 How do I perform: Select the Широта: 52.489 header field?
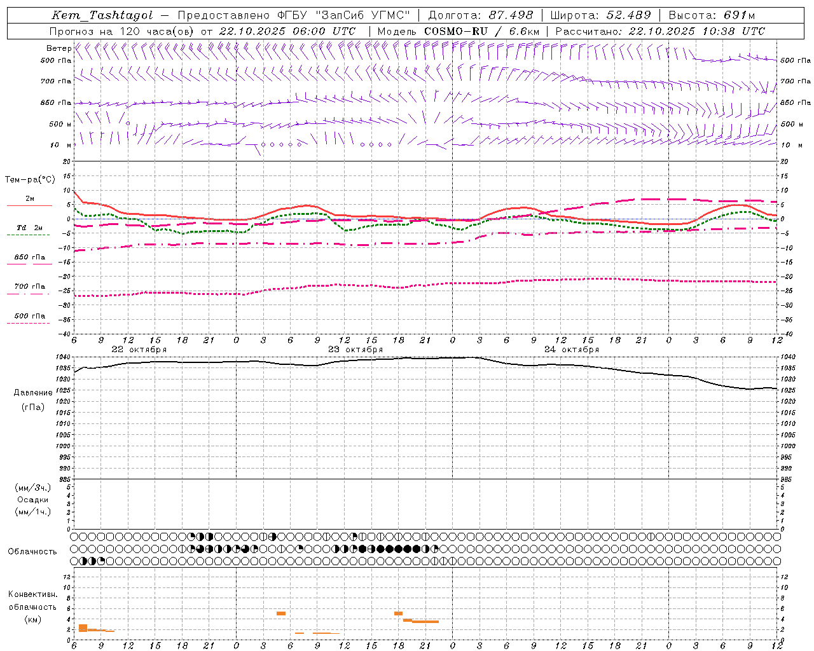601,16
